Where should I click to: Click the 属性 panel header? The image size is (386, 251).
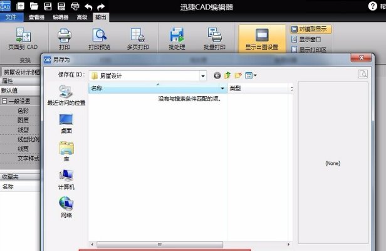(x=20, y=81)
